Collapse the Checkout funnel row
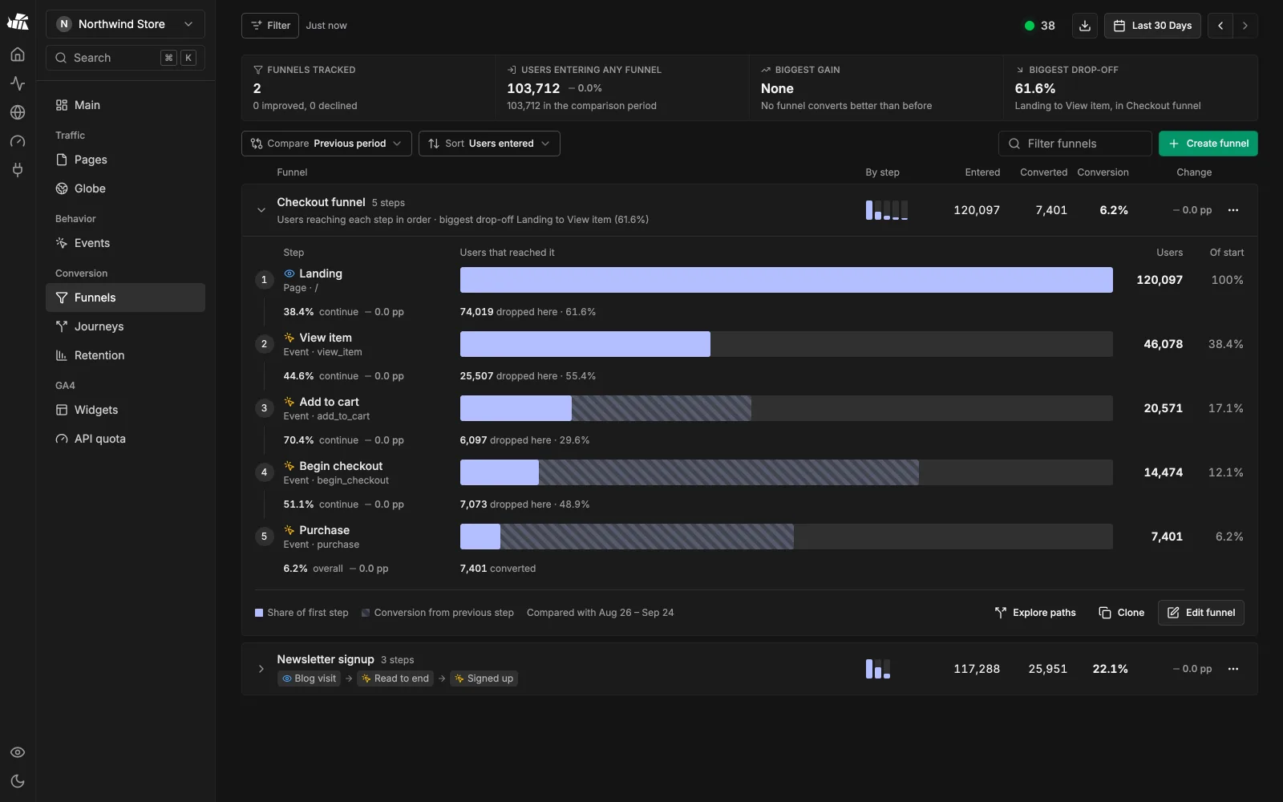Image resolution: width=1283 pixels, height=802 pixels. 261,210
